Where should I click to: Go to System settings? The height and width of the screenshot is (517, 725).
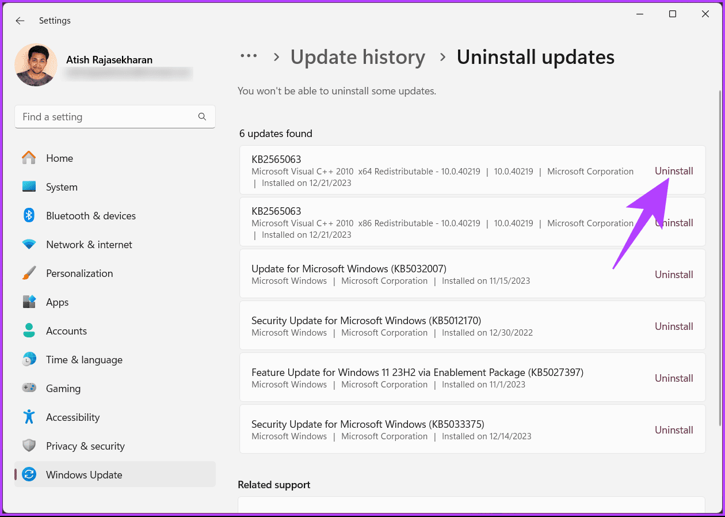coord(62,187)
